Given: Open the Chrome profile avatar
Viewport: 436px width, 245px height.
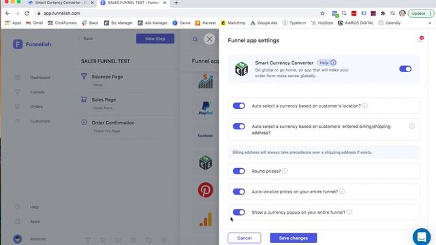Looking at the screenshot, I should point(402,14).
